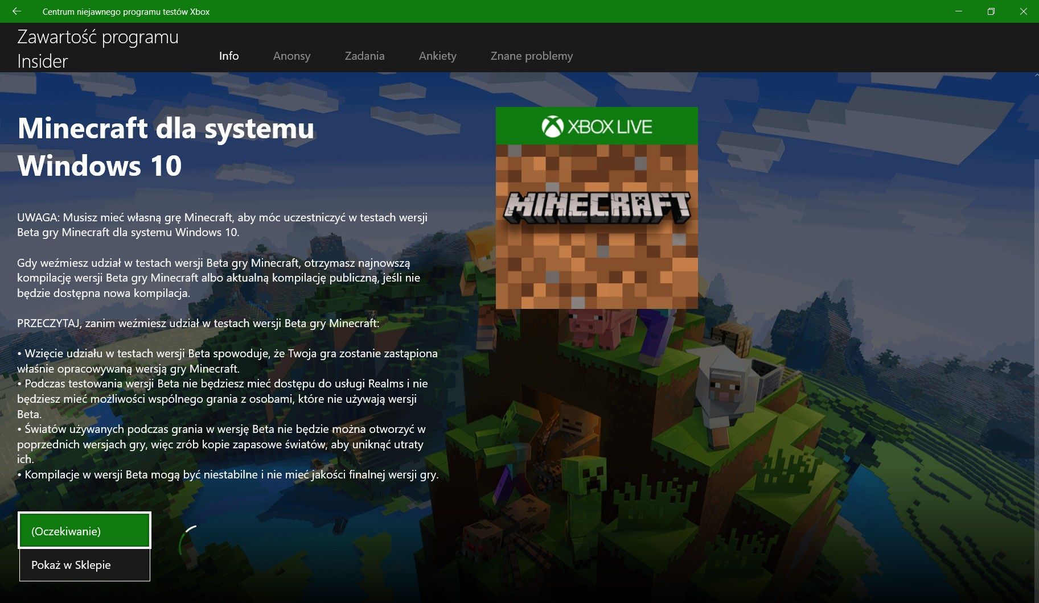Click the UWAGA paragraph text

[x=222, y=225]
